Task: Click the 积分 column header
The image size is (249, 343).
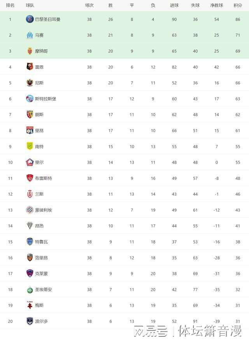Action: [x=238, y=5]
